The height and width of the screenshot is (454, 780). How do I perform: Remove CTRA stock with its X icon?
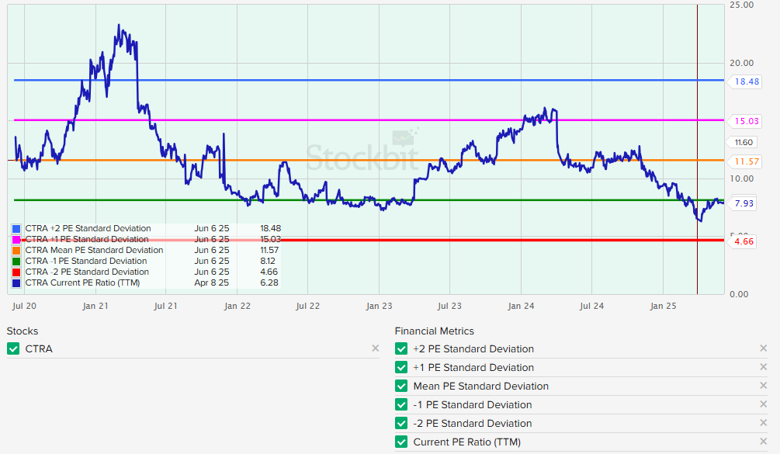376,348
